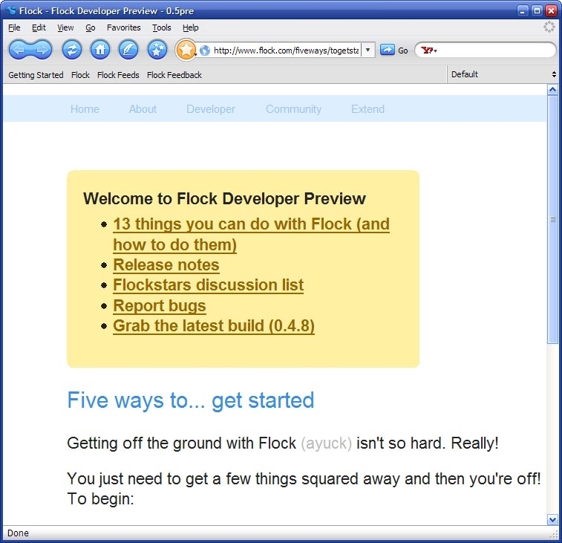Open Flock Feedback bookmark
Viewport: 562px width, 543px height.
point(174,75)
